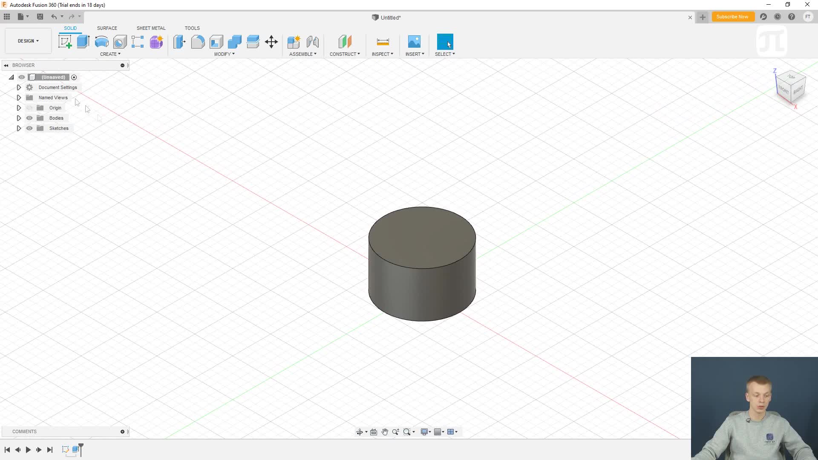Play the design timeline

(x=28, y=450)
